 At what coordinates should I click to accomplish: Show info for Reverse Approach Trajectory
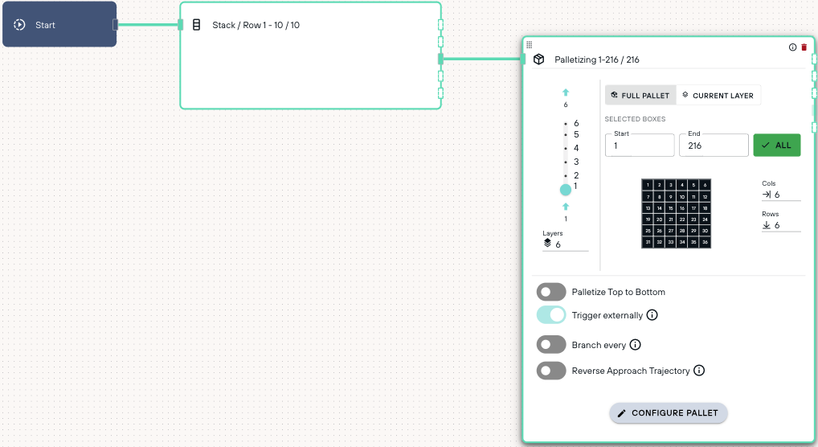[x=699, y=371]
